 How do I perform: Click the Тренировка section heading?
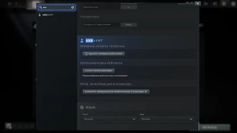(x=89, y=17)
